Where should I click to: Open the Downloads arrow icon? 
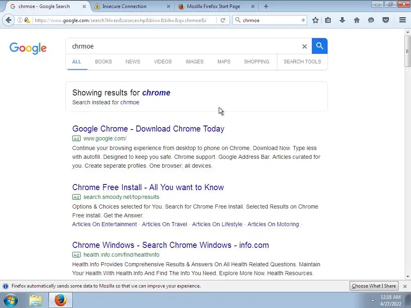tap(342, 20)
